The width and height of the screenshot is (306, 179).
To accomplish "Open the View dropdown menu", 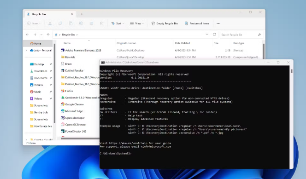I will tap(137, 23).
